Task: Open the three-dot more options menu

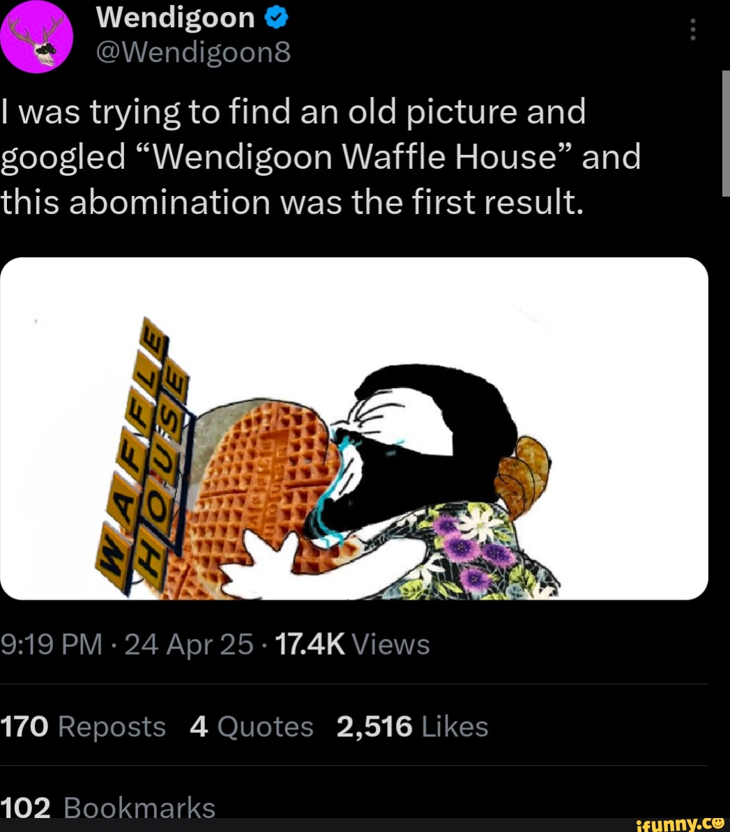Action: point(692,29)
